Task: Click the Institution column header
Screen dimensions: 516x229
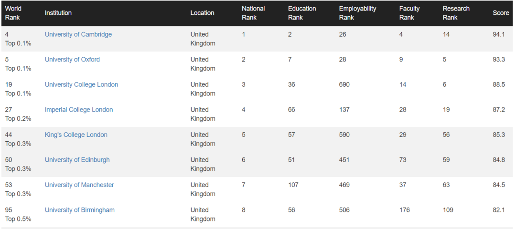Action: [x=58, y=13]
